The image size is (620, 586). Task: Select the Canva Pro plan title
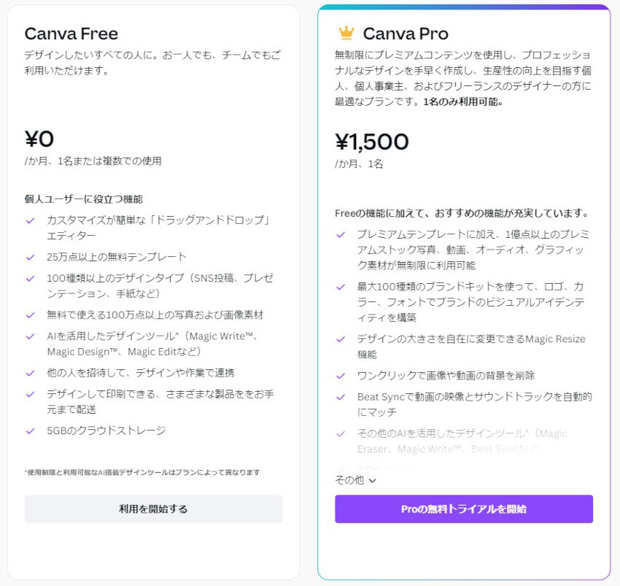point(406,34)
